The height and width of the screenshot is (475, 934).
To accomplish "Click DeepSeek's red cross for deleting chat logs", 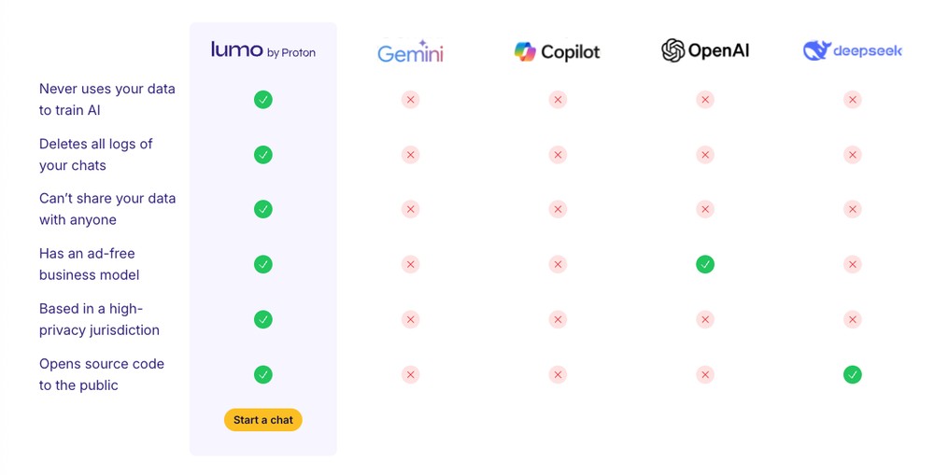I will point(853,155).
